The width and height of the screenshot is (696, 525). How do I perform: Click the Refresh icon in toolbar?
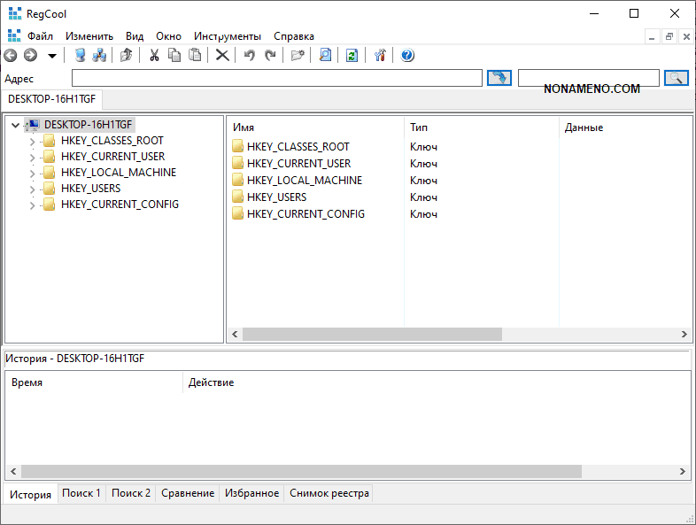352,55
